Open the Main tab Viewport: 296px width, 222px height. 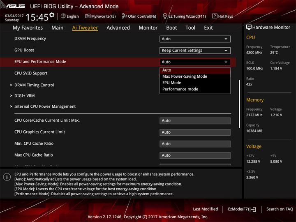click(x=58, y=28)
